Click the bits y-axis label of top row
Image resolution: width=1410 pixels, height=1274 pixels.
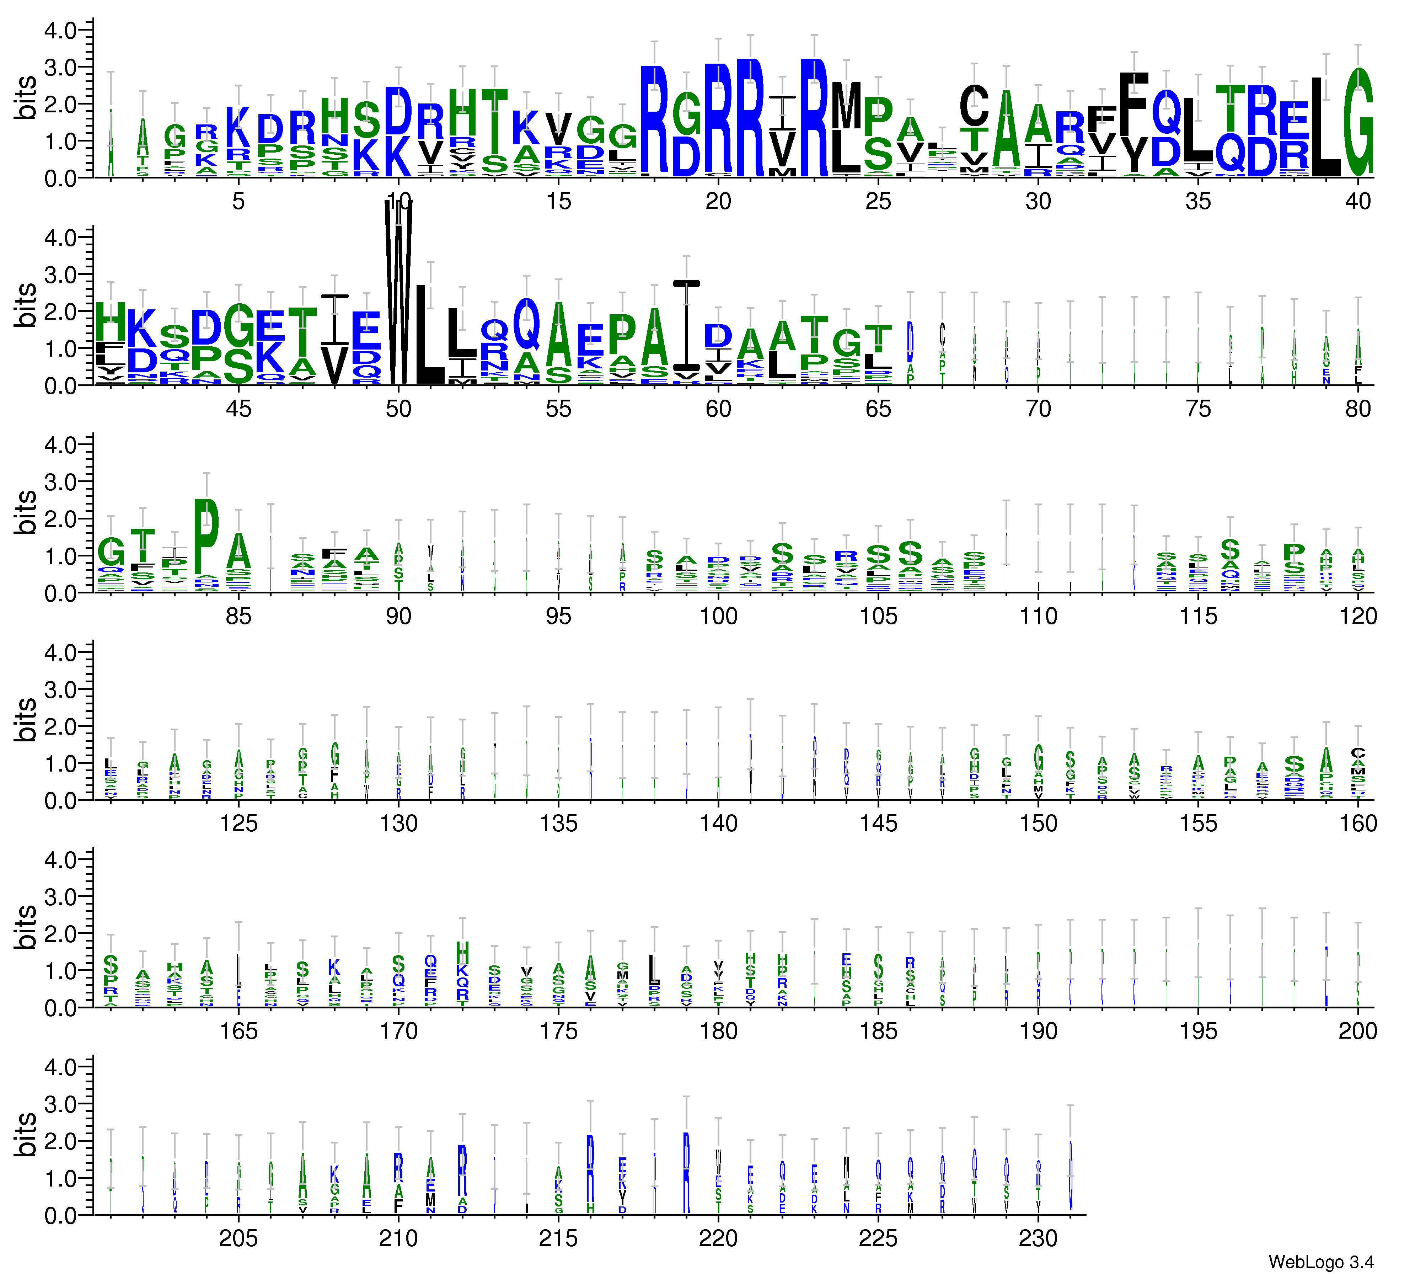point(25,98)
